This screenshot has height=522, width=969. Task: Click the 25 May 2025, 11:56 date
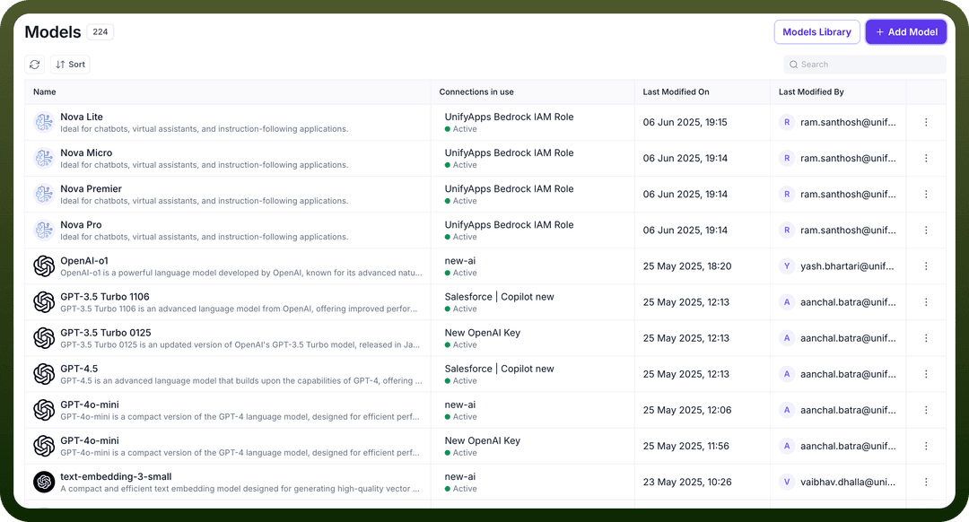(686, 446)
